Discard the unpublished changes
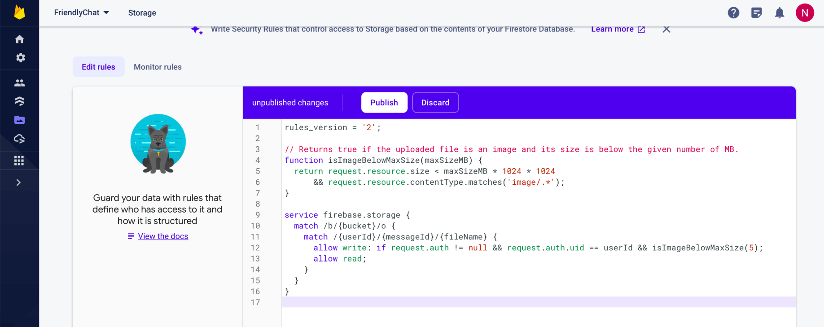Viewport: 824px width, 327px height. (x=435, y=103)
